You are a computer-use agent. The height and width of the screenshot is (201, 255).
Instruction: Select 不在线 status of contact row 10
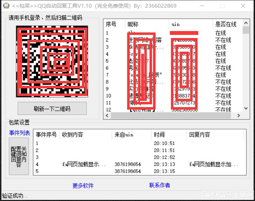pos(223,96)
